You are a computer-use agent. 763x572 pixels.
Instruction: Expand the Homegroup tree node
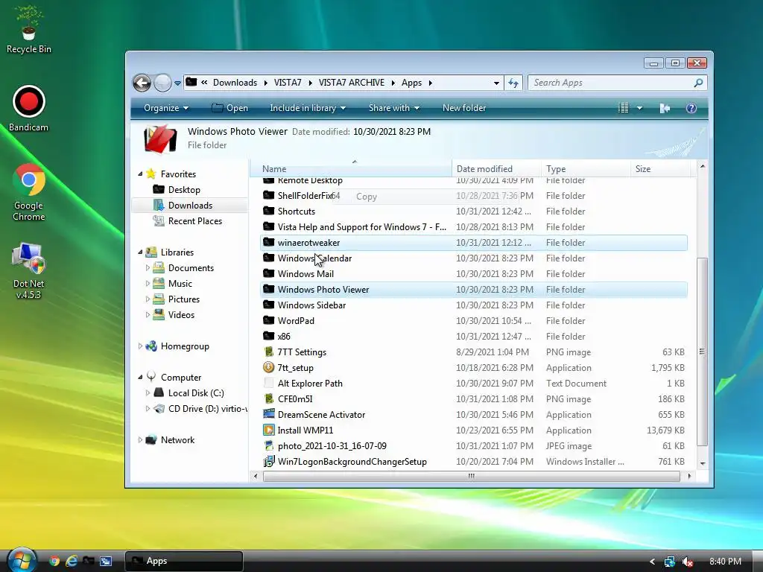(140, 346)
